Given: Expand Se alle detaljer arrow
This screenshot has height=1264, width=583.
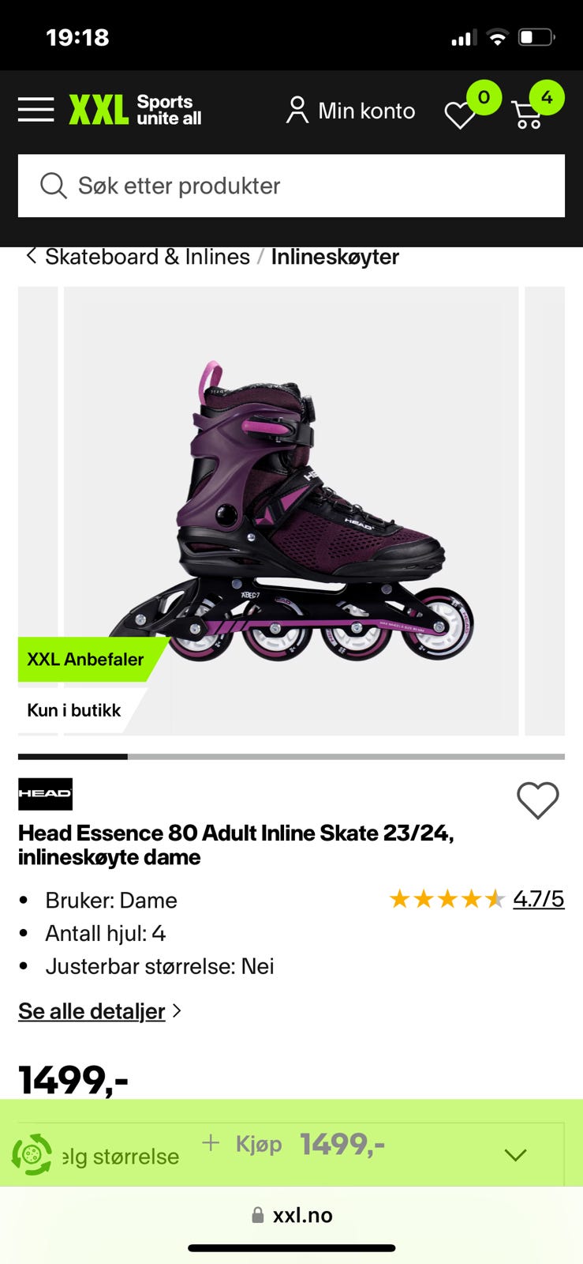Looking at the screenshot, I should click(178, 1010).
